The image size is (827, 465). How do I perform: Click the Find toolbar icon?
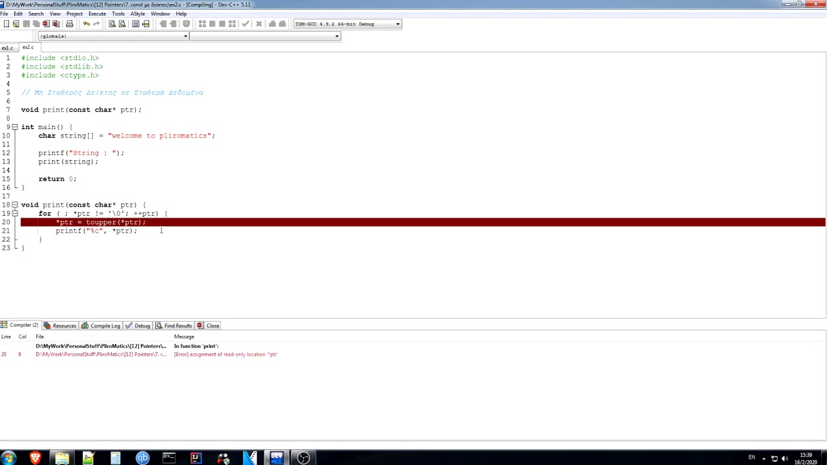(x=112, y=24)
